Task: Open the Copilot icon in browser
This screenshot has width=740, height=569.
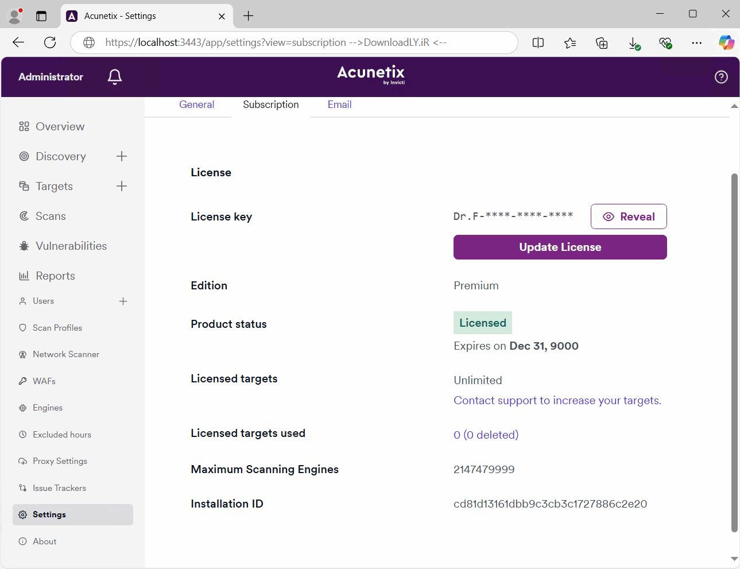Action: click(x=726, y=42)
